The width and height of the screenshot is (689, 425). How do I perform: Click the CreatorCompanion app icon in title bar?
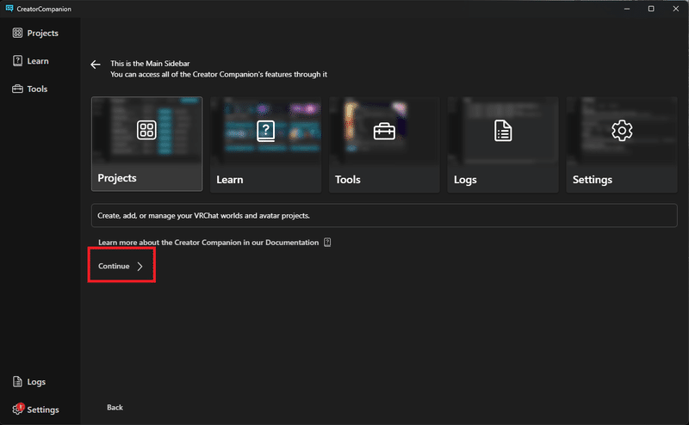tap(9, 9)
